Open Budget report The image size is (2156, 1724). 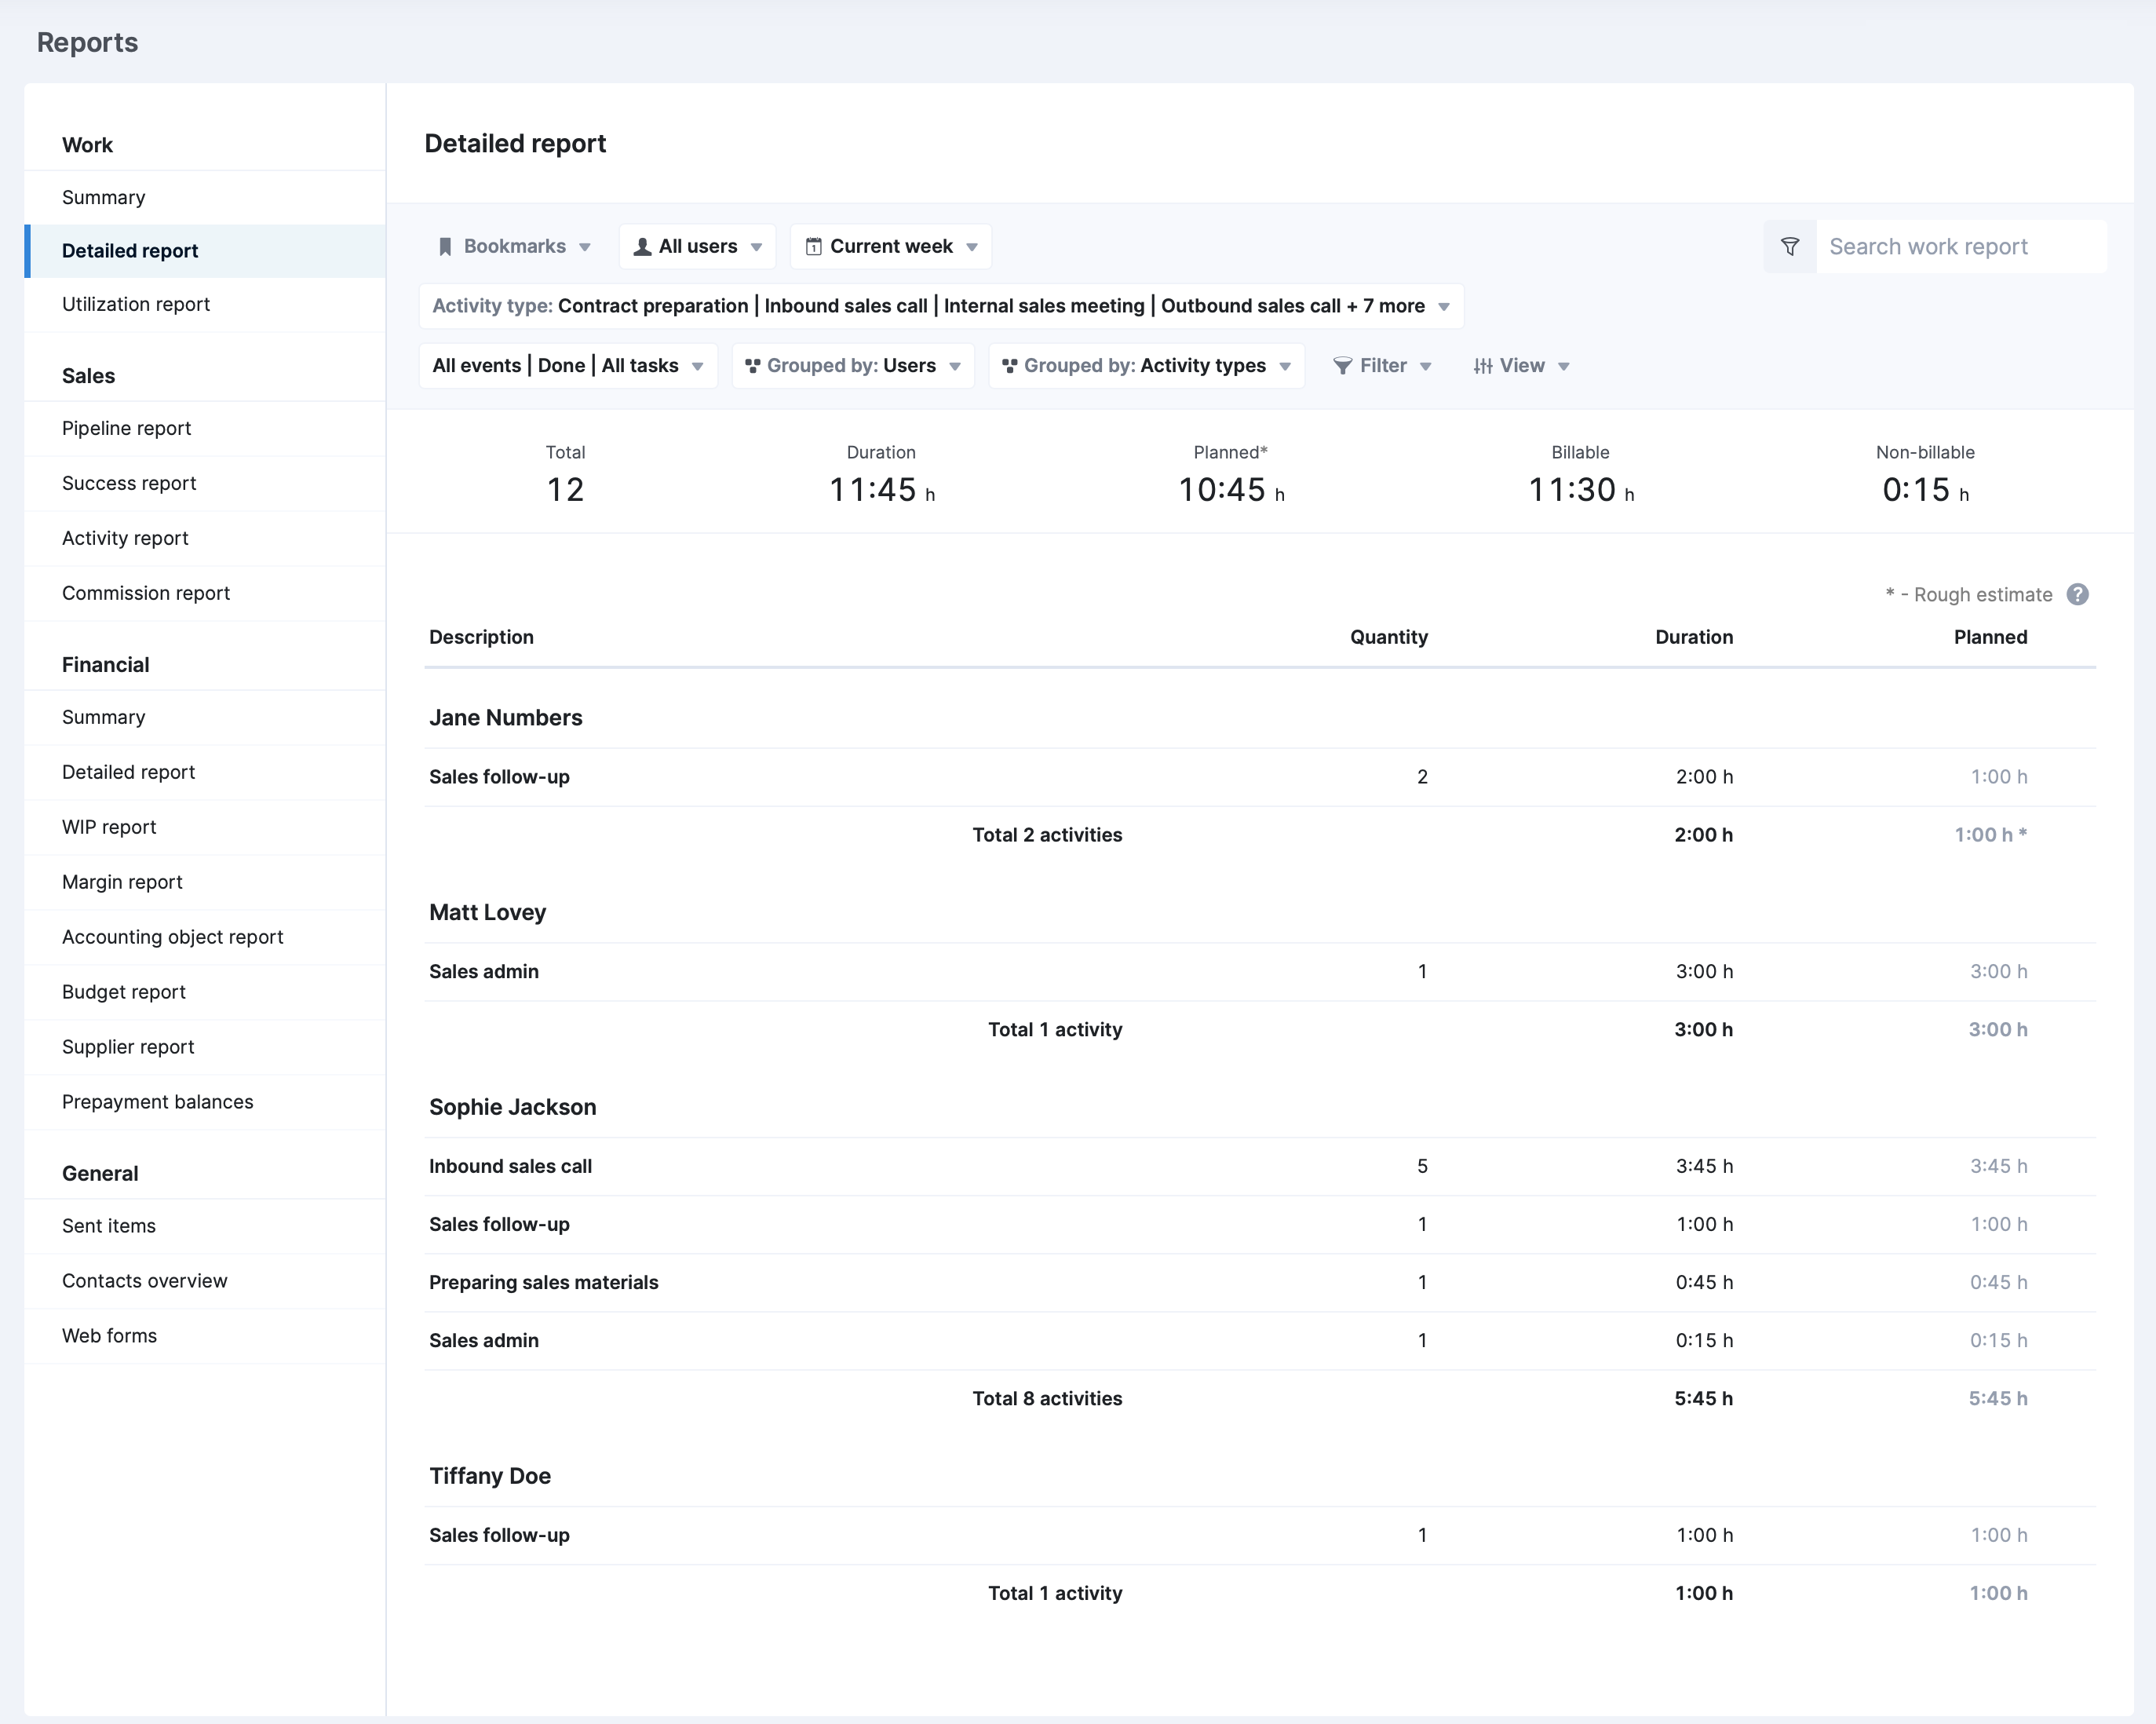pyautogui.click(x=205, y=992)
